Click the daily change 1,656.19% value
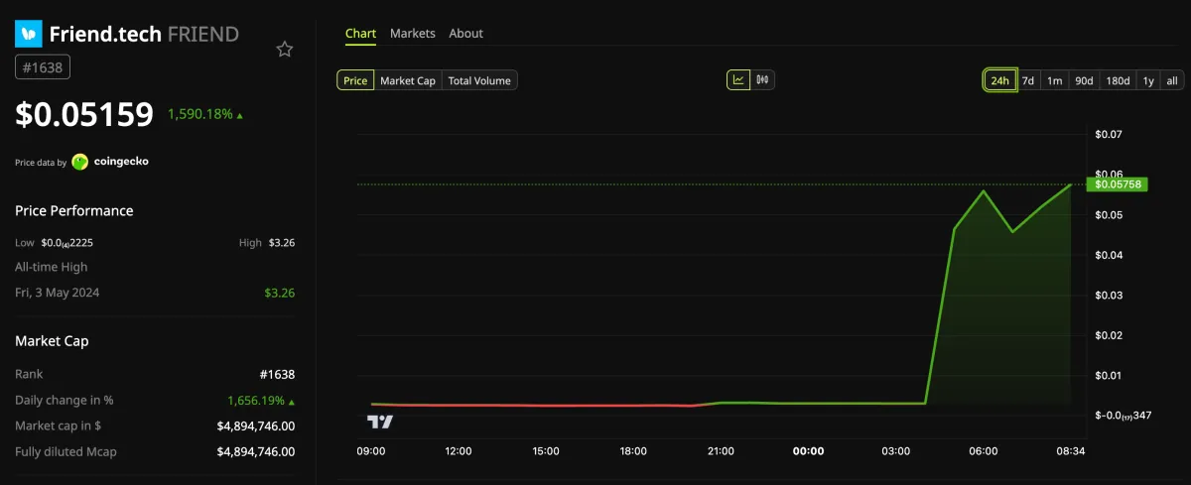This screenshot has height=485, width=1191. tap(257, 401)
